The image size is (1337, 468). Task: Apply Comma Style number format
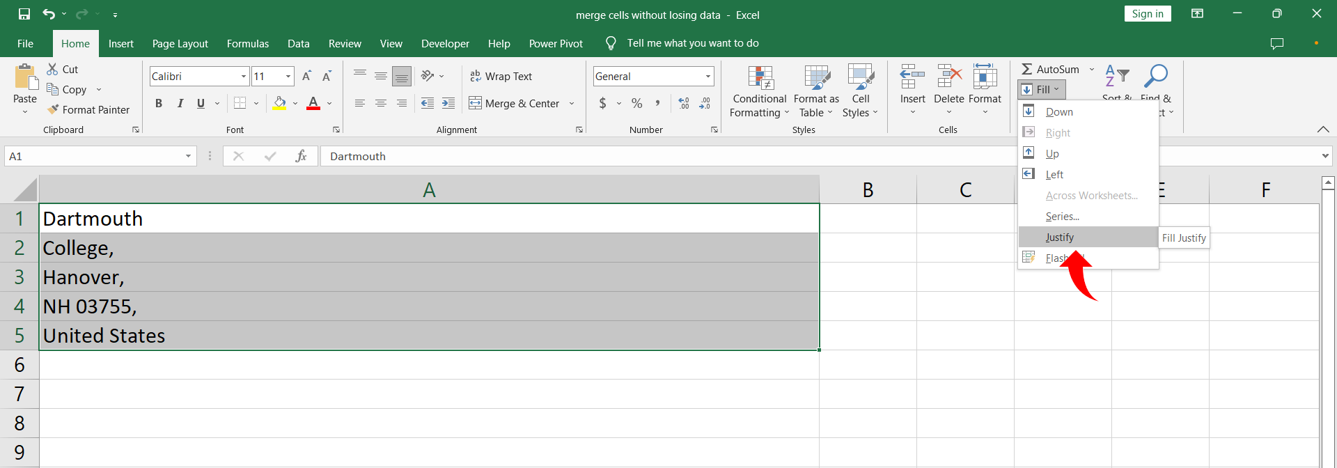coord(657,103)
